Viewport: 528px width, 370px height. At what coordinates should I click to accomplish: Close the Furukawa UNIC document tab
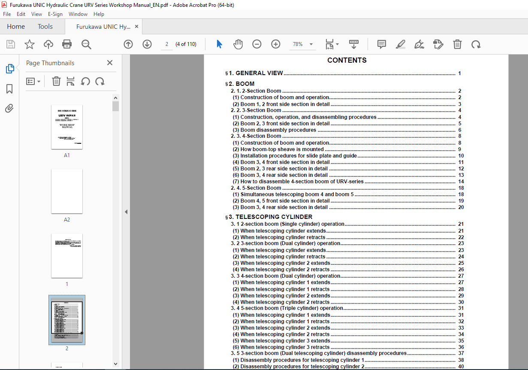click(136, 27)
